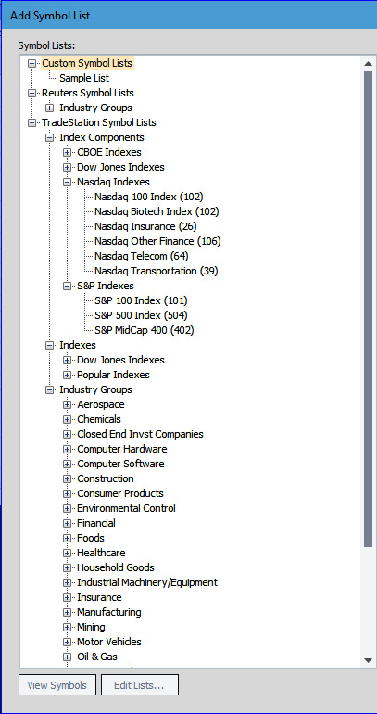Image resolution: width=377 pixels, height=714 pixels.
Task: Expand Reuters Industry Groups node
Action: 50,108
